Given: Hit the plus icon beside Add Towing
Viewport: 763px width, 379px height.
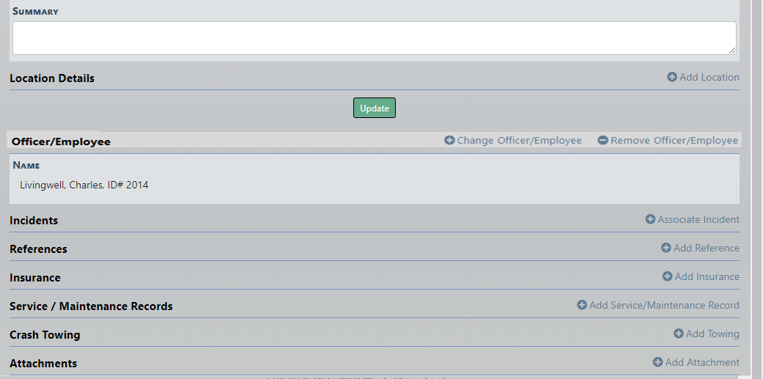Looking at the screenshot, I should point(679,334).
